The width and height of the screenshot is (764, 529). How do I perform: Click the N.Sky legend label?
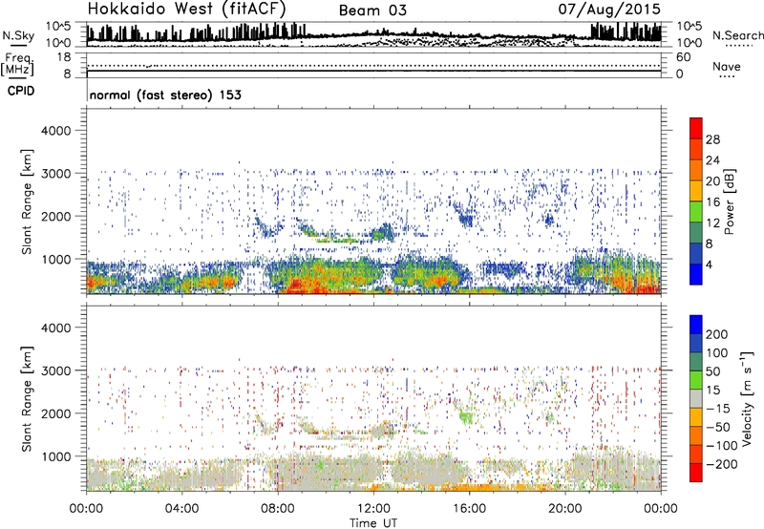[x=18, y=35]
